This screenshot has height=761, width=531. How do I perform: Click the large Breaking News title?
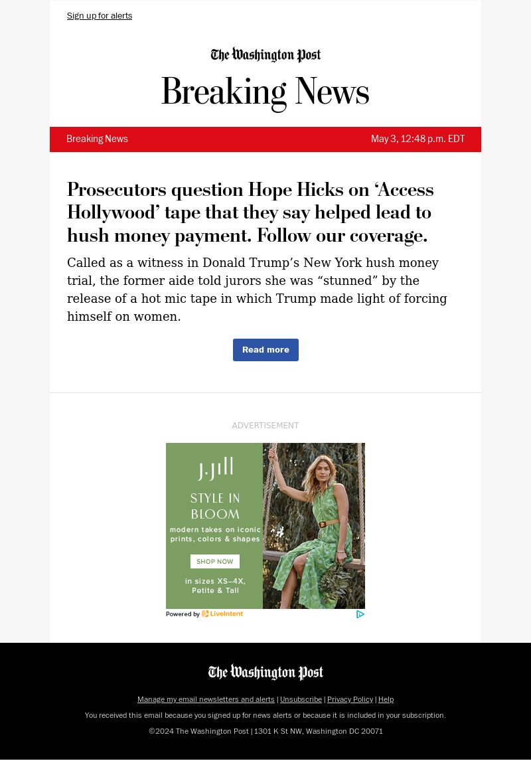pyautogui.click(x=265, y=91)
